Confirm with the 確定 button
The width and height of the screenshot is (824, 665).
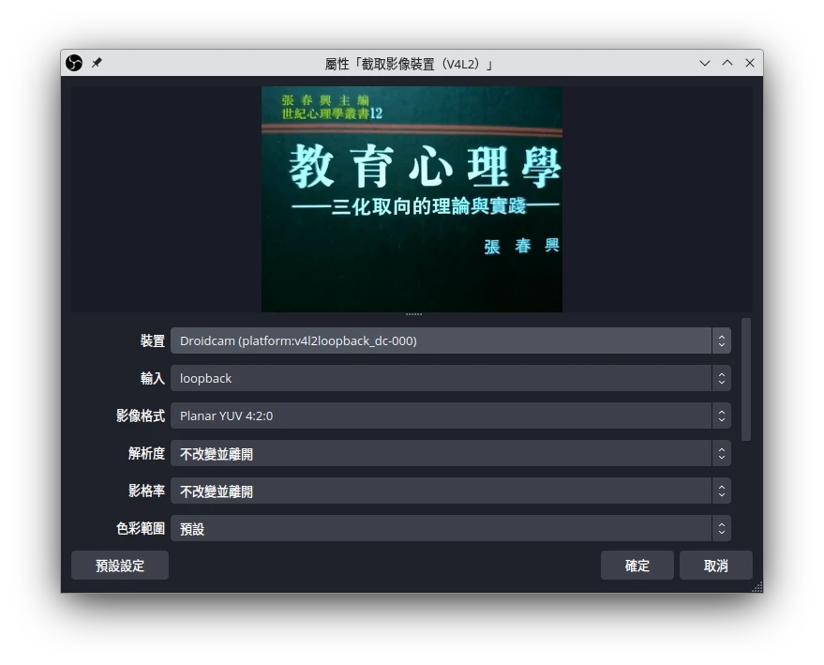click(637, 566)
